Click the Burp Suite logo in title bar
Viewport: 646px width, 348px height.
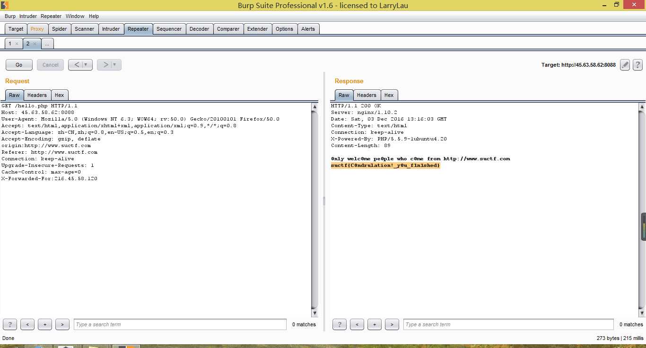(x=5, y=5)
